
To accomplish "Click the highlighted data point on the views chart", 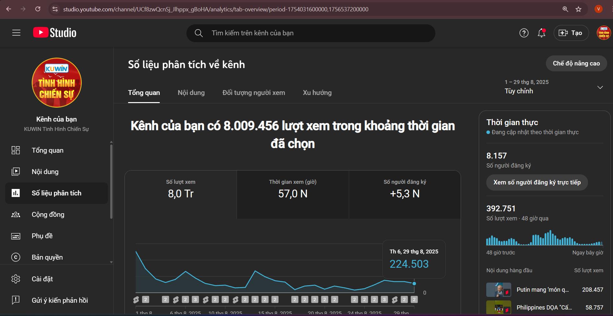I will pos(414,284).
